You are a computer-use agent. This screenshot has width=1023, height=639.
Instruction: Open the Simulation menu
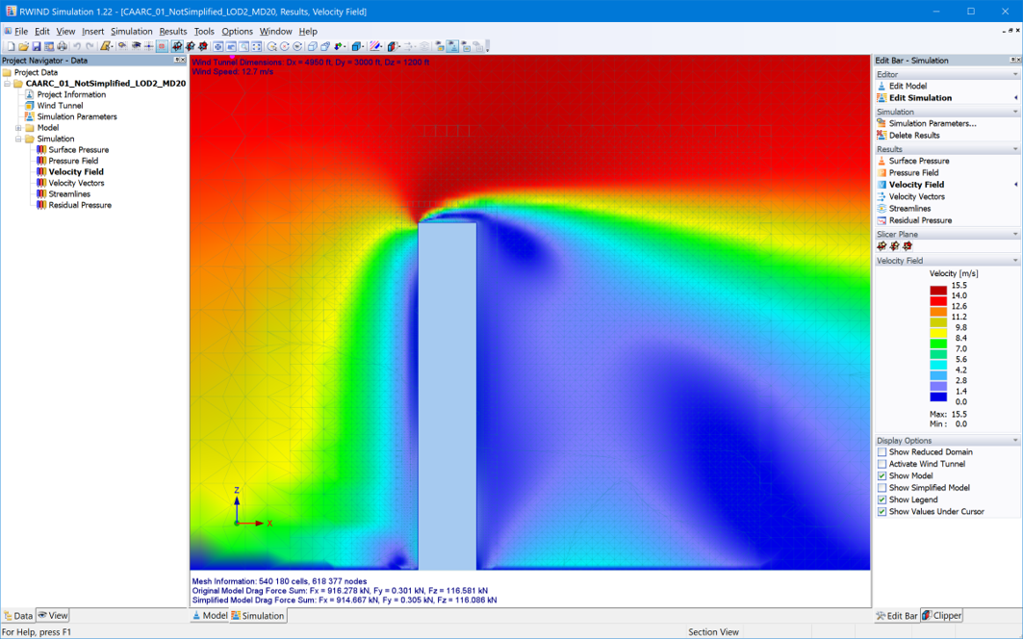coord(133,30)
